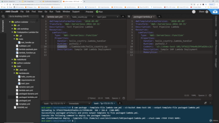Image resolution: width=219 pixels, height=123 pixels.
Task: Click the Share button
Action: point(202,12)
